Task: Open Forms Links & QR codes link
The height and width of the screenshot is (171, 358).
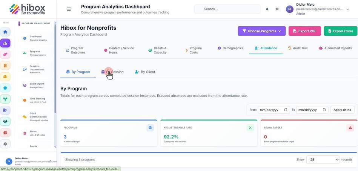Action: click(x=37, y=133)
